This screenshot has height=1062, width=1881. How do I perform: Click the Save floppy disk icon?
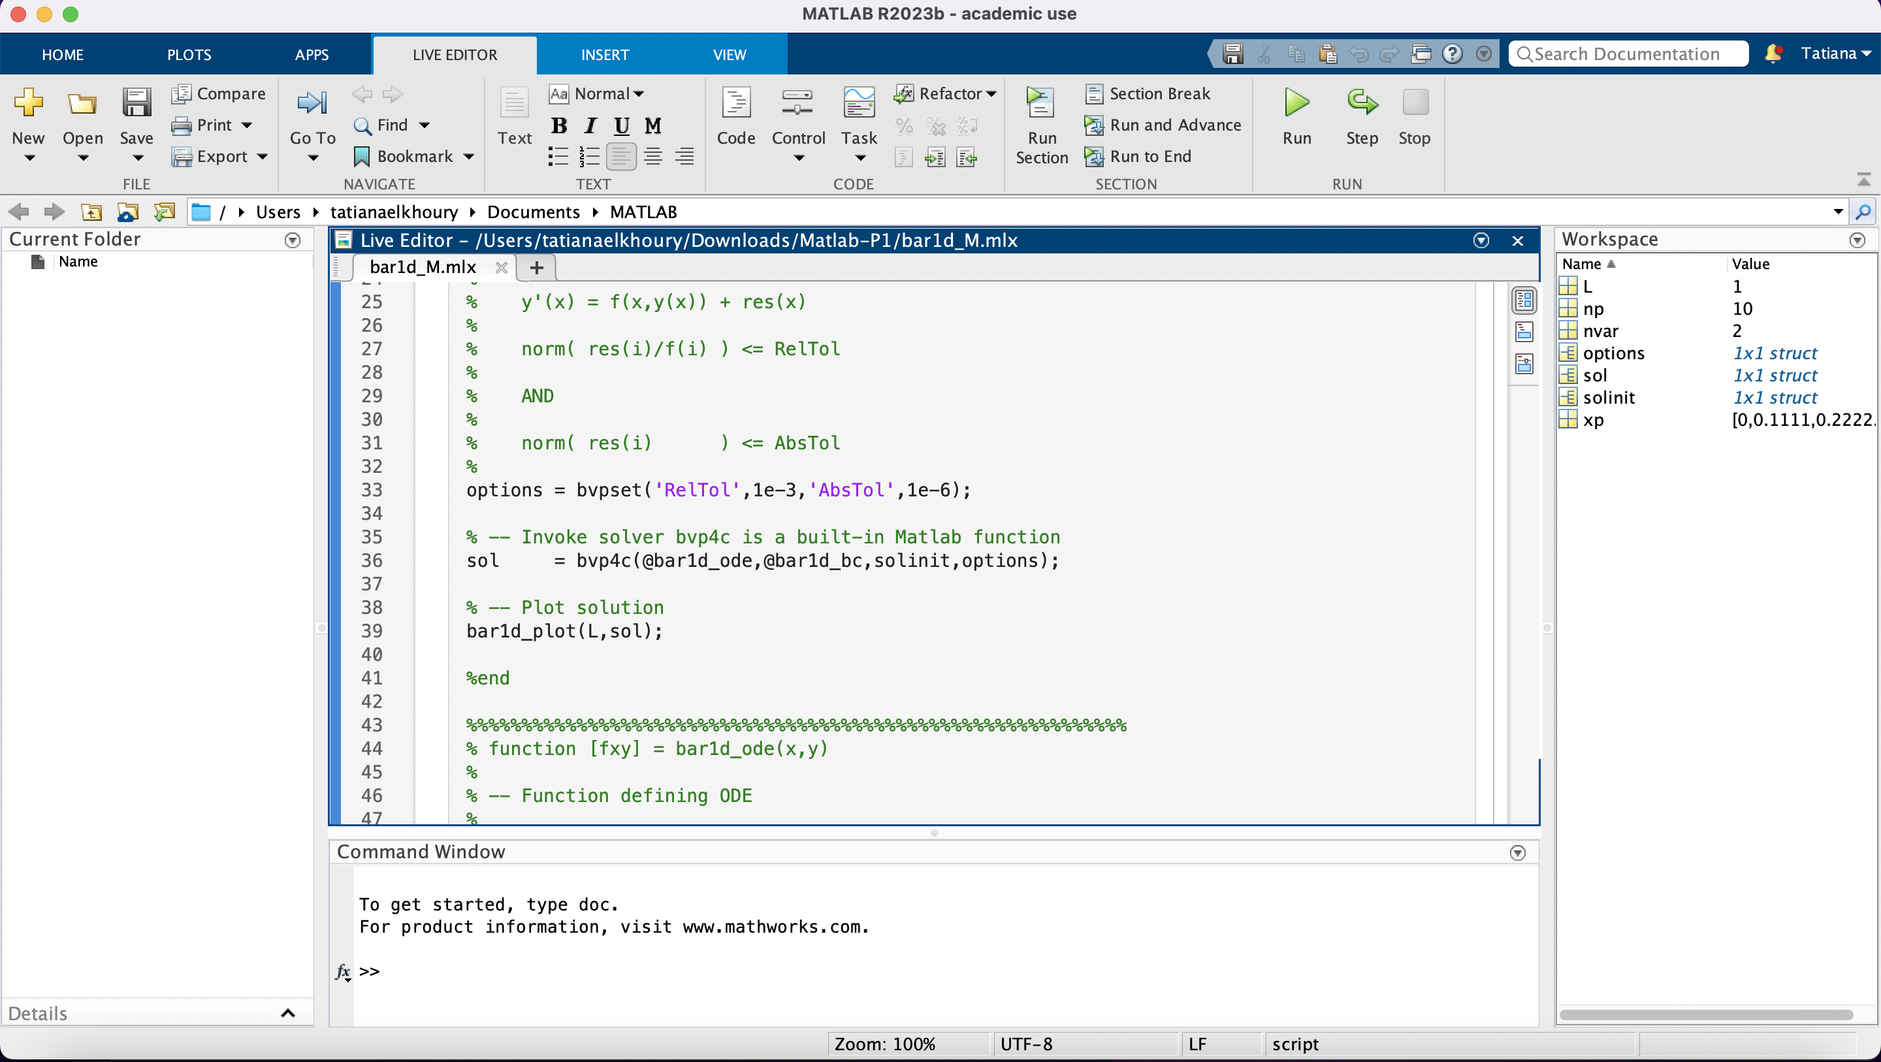point(136,103)
